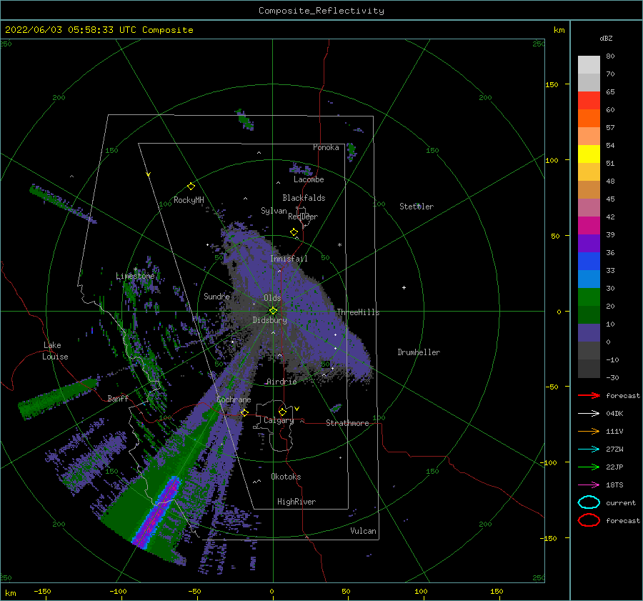Click the Ponoka town label
Image resolution: width=643 pixels, height=601 pixels.
click(x=326, y=147)
